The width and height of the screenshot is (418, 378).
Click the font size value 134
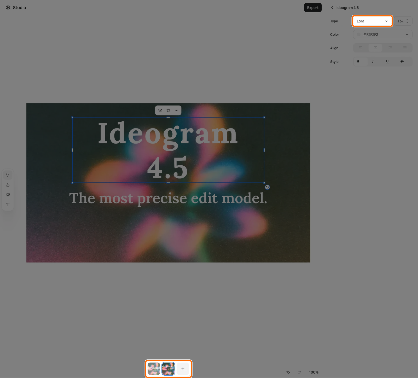400,21
